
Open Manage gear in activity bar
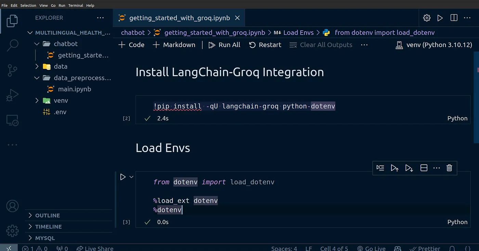12,231
